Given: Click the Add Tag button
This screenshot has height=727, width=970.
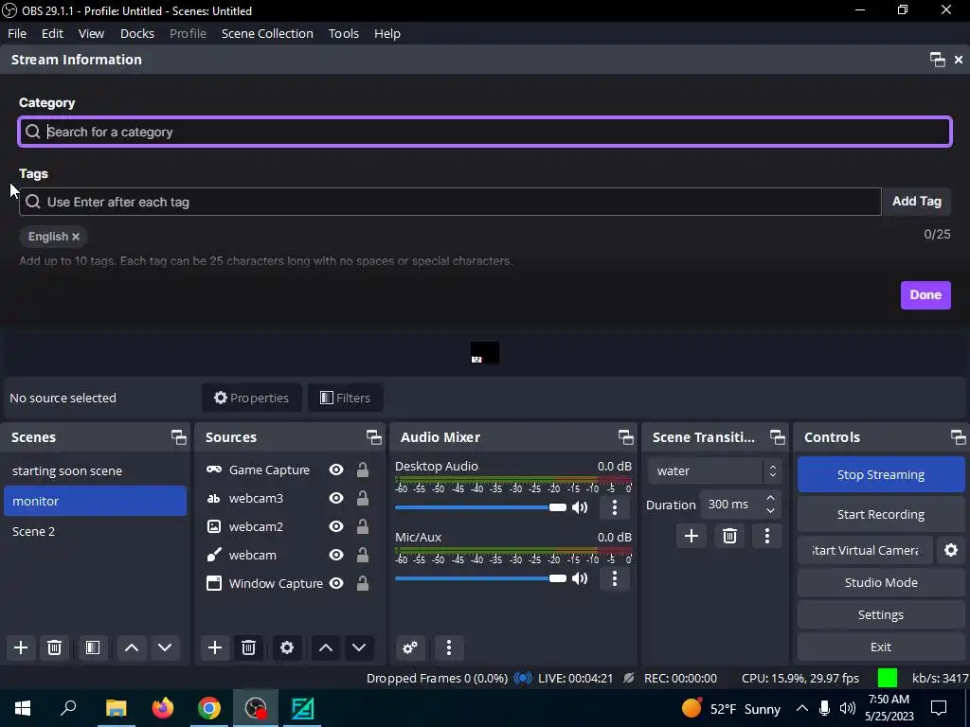Looking at the screenshot, I should pyautogui.click(x=917, y=202).
